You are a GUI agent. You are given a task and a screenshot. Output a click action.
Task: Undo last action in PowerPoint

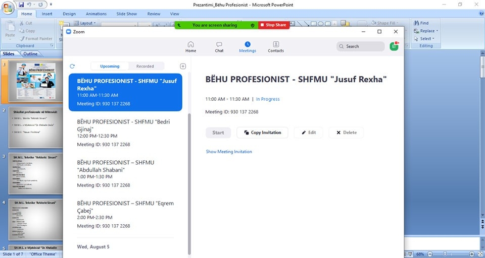click(x=29, y=5)
